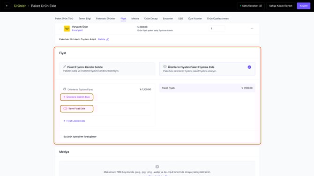Click the Ürünlerin Toplam Fiyatı icon
The height and width of the screenshot is (176, 314).
click(65, 89)
